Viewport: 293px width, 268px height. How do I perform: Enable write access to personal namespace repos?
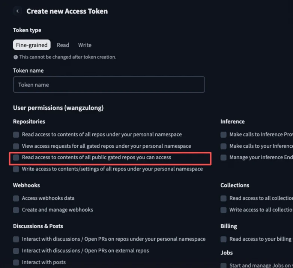coord(16,169)
